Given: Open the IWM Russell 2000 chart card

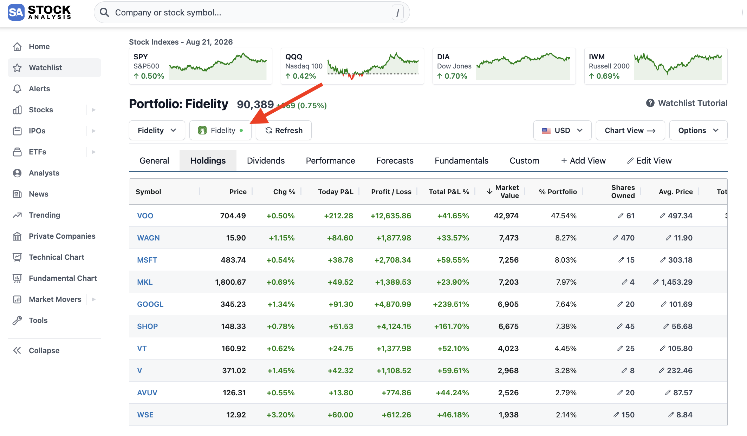Looking at the screenshot, I should 656,66.
